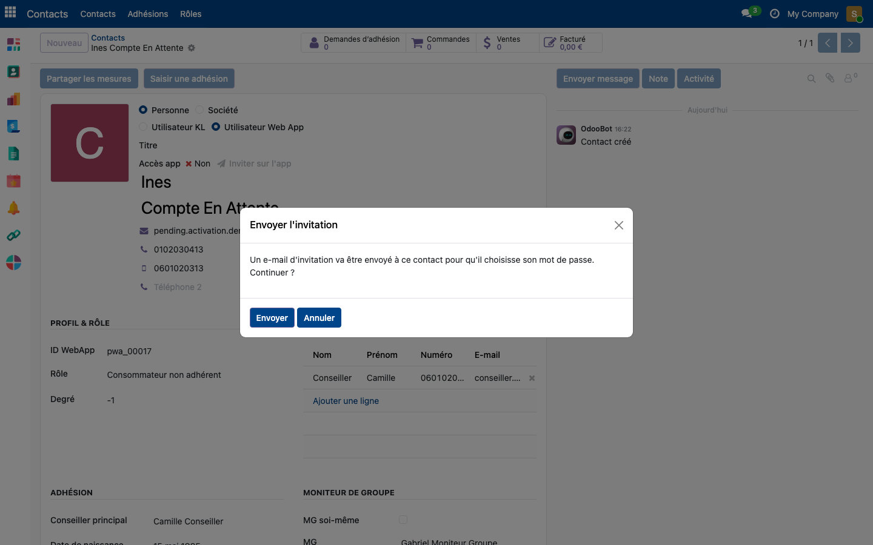
Task: Click the Activité button
Action: coord(699,79)
